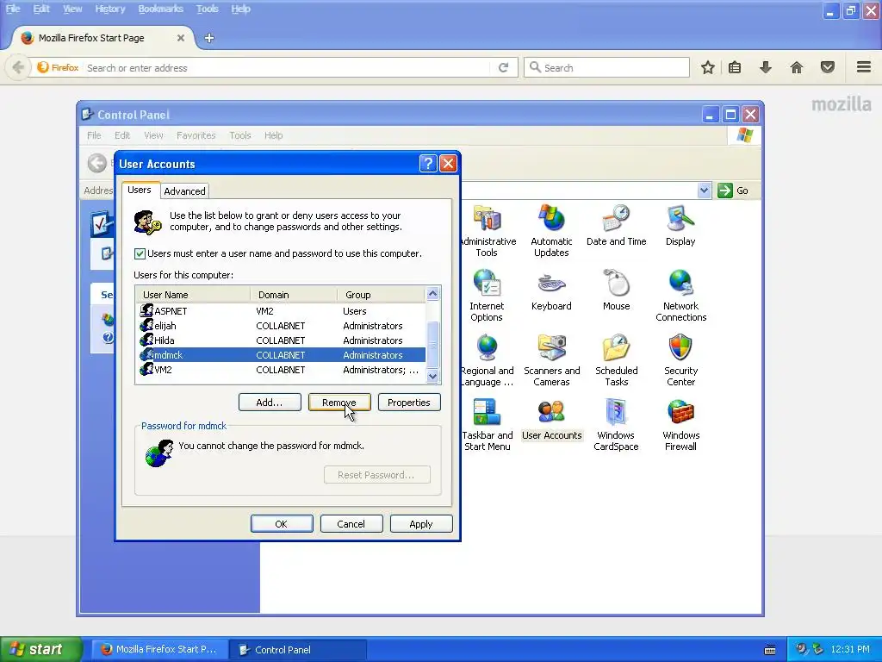Toggle 'Users must enter a user name' checkbox
The image size is (882, 662).
coord(140,254)
